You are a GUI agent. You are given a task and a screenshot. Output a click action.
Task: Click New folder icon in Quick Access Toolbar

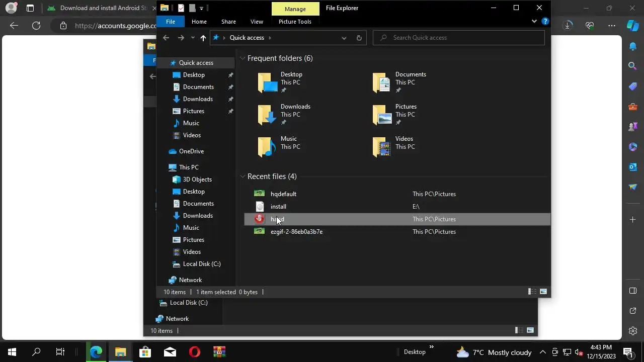point(192,8)
